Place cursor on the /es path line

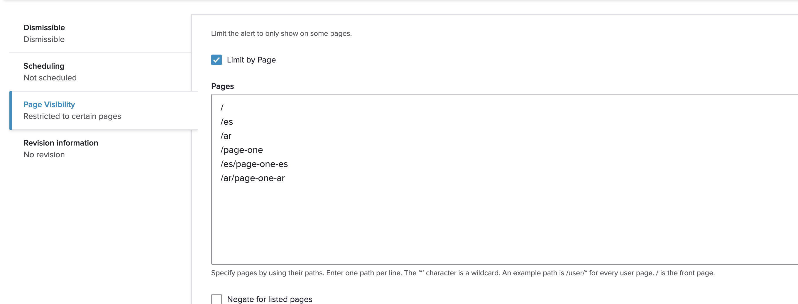tap(226, 121)
